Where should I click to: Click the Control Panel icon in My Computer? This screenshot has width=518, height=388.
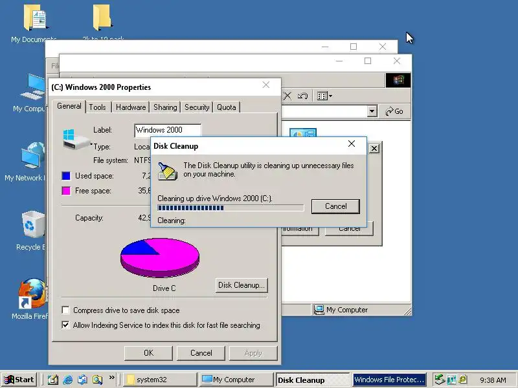(x=303, y=133)
